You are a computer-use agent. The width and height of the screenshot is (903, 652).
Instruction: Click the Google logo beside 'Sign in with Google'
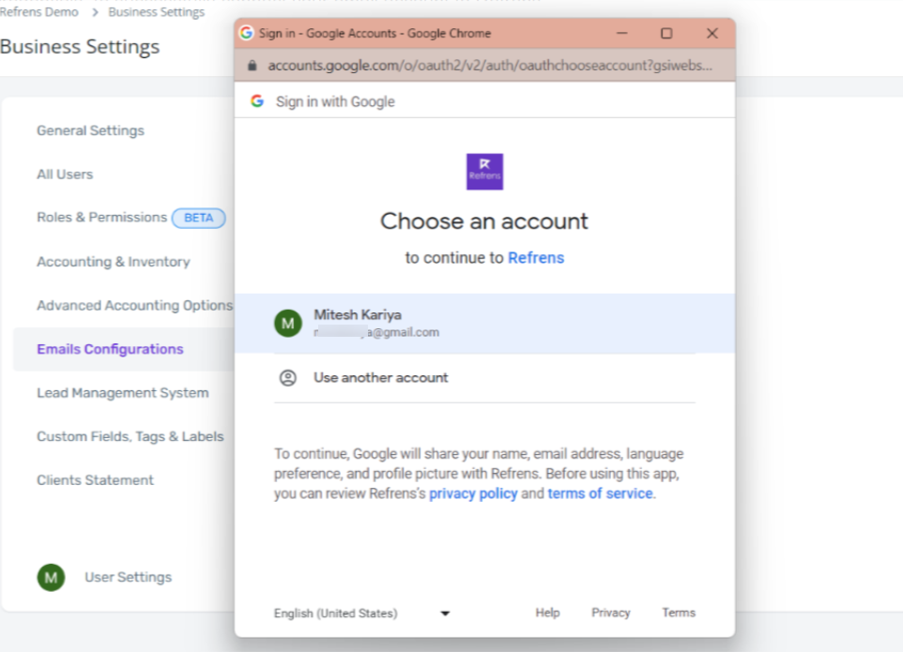click(x=257, y=101)
